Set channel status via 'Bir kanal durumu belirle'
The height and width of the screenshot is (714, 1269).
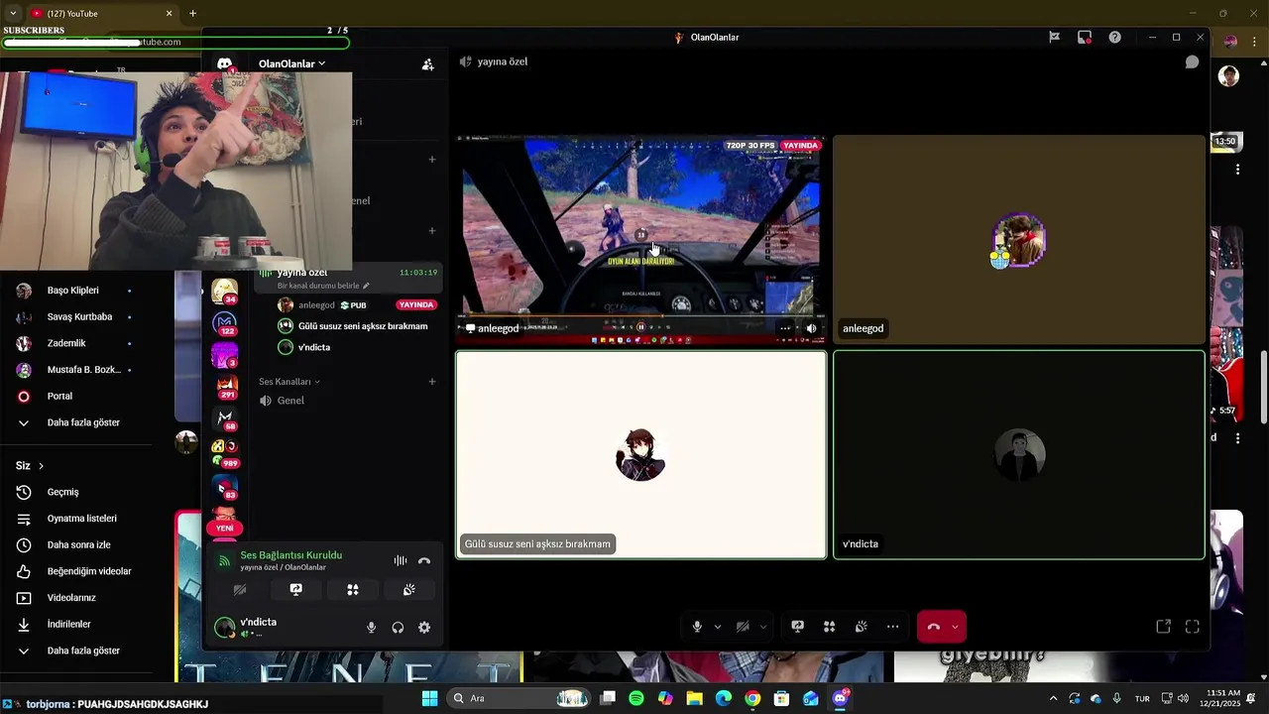(x=323, y=286)
